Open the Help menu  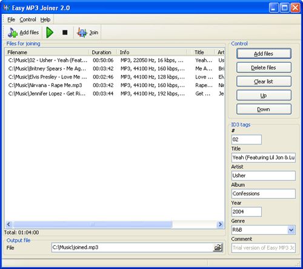pos(45,19)
